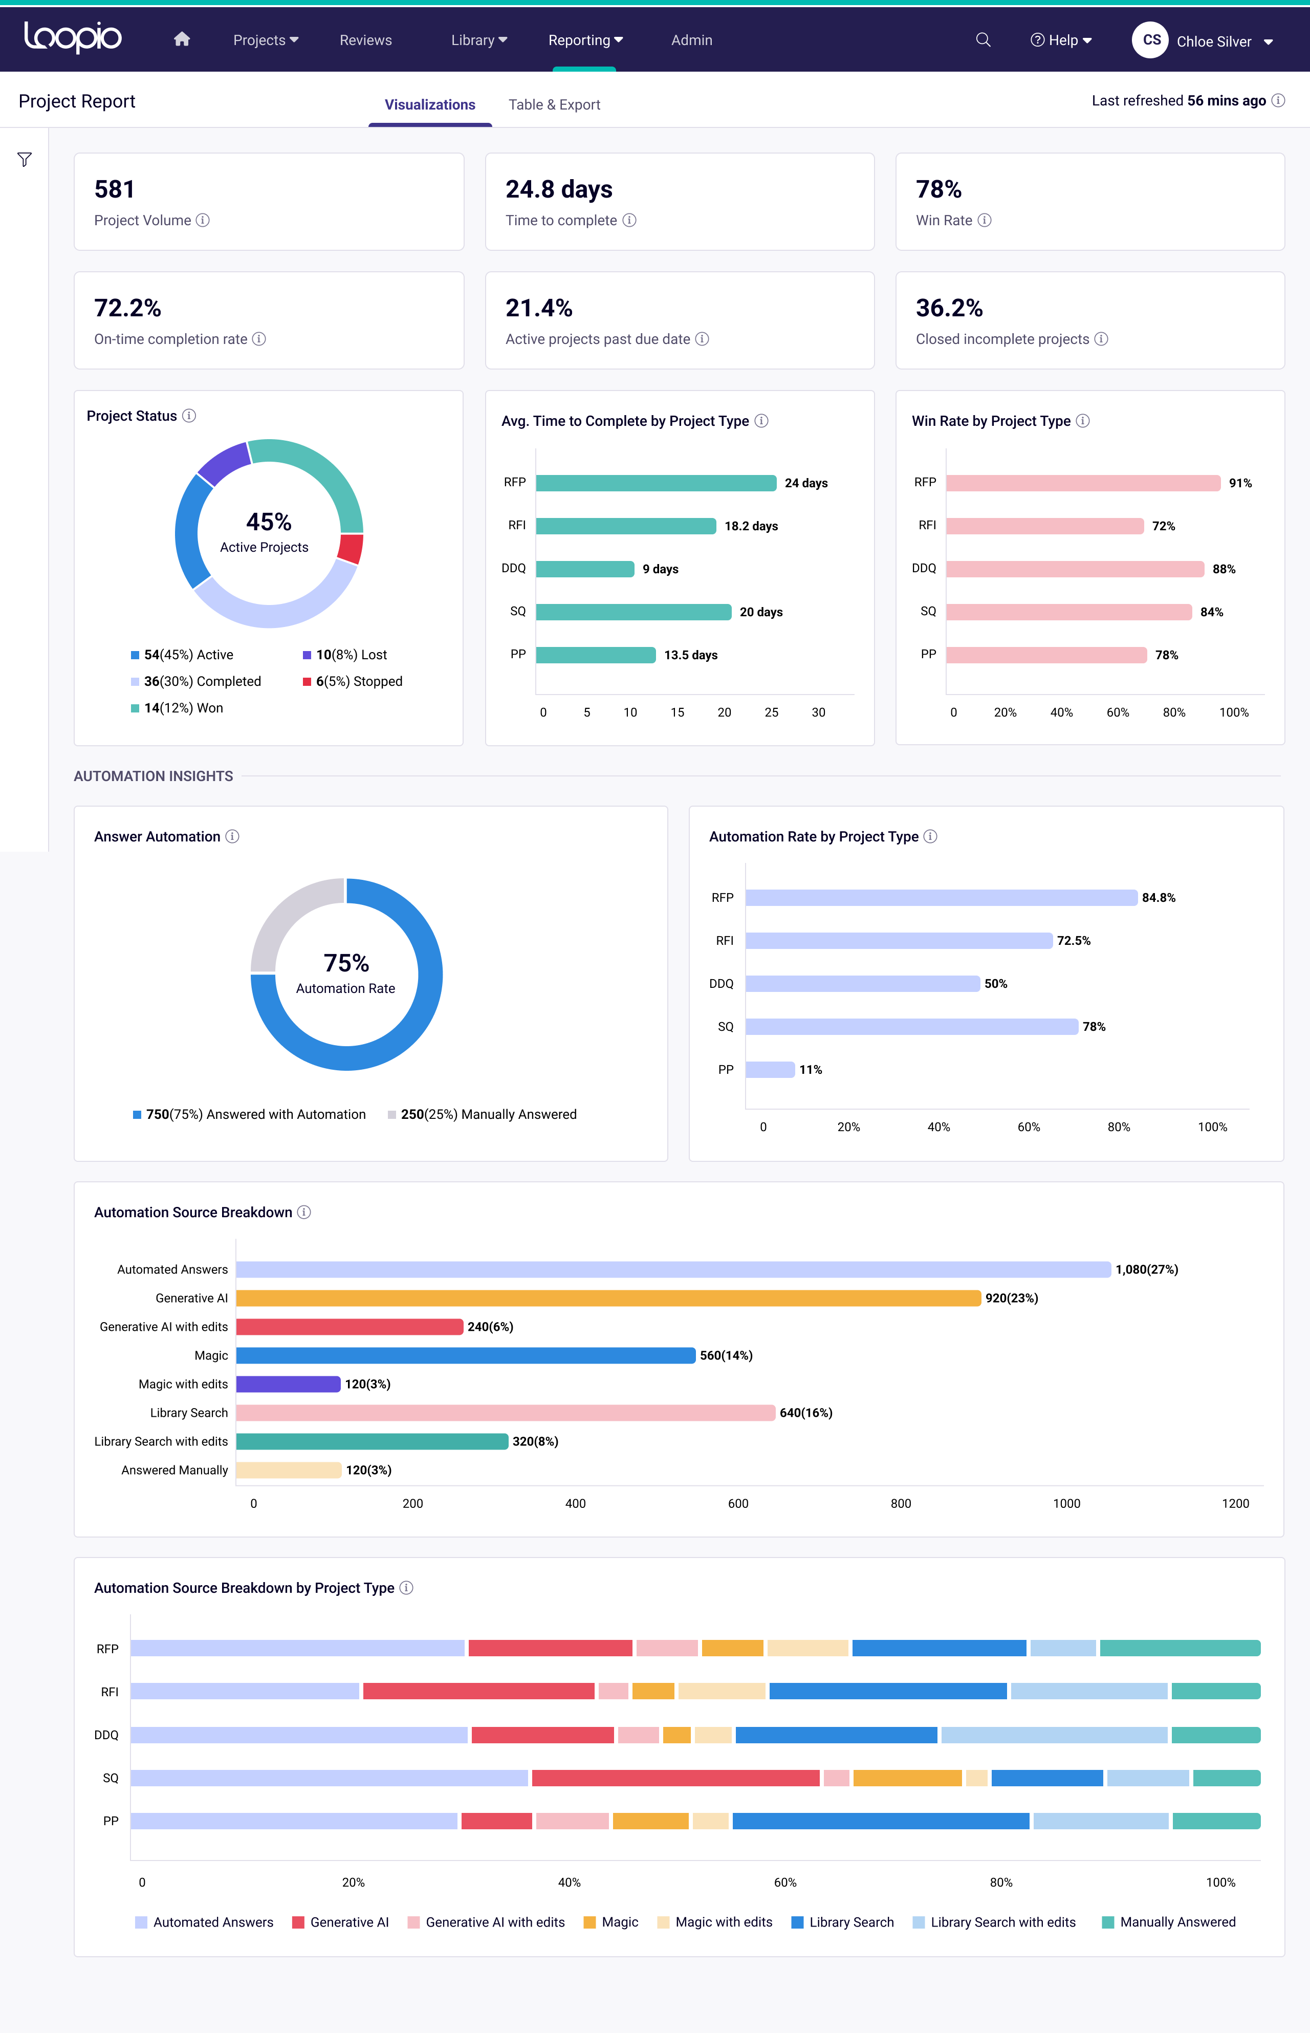Screen dimensions: 1310x2033
Task: Click info icon beside Automation Source Breakdown title
Action: tap(303, 1212)
